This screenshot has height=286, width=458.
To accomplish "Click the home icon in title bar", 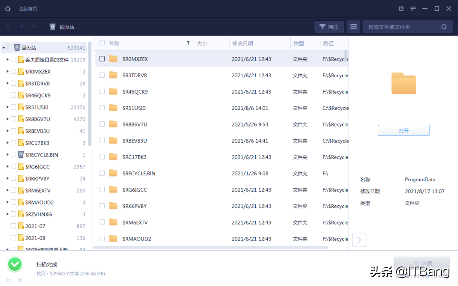I will click(x=8, y=8).
